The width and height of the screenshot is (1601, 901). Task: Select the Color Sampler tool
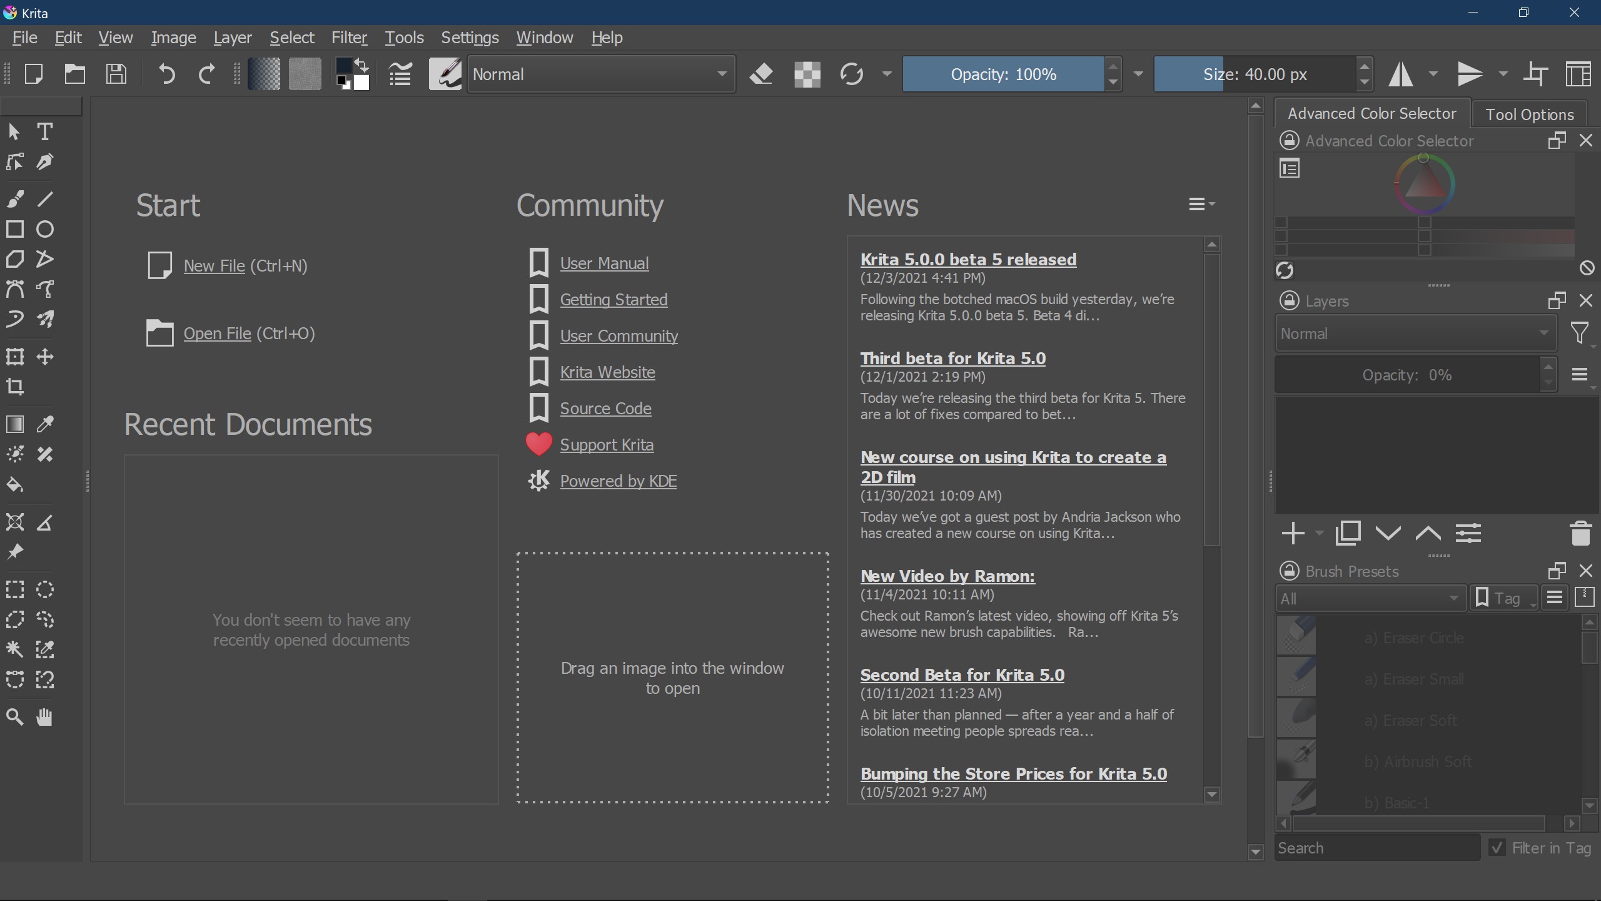44,424
